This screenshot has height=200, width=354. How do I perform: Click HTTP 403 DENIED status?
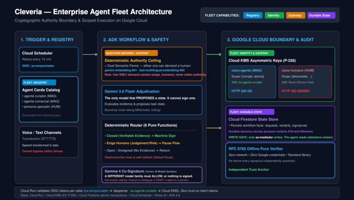pyautogui.click(x=296, y=91)
